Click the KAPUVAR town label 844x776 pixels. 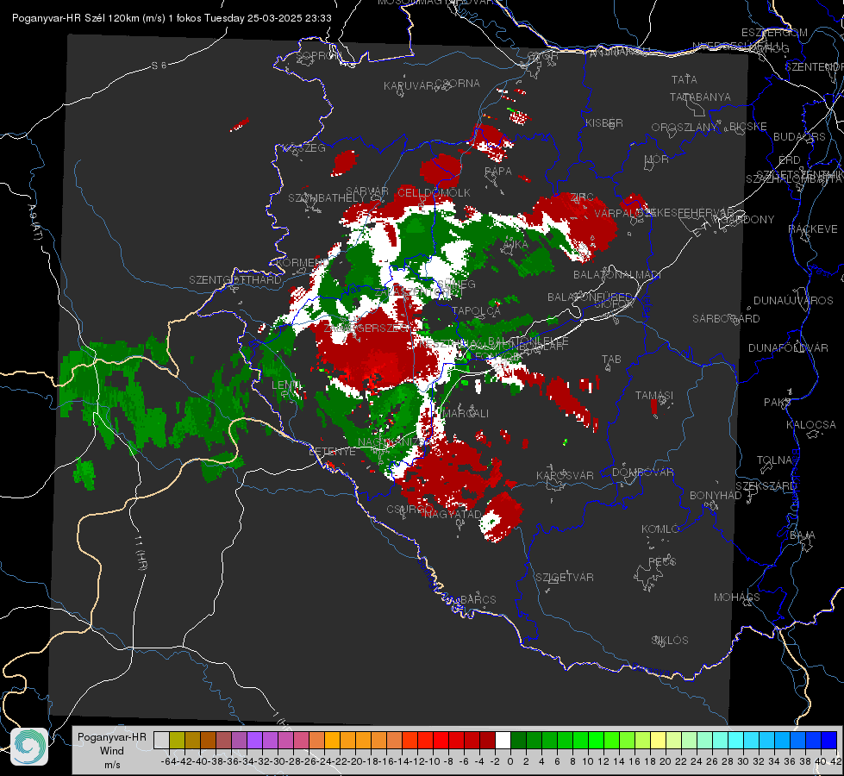(x=409, y=86)
